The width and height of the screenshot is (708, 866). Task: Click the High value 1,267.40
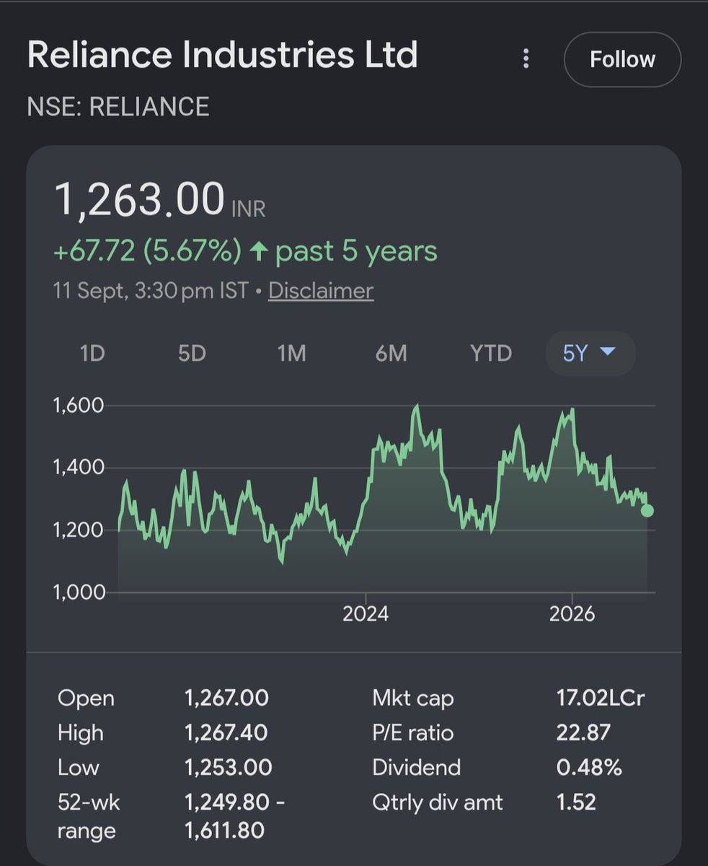(226, 732)
